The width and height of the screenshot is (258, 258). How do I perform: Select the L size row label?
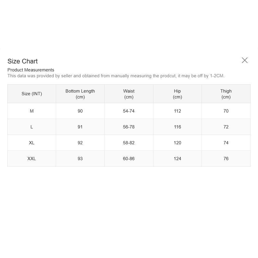click(32, 127)
